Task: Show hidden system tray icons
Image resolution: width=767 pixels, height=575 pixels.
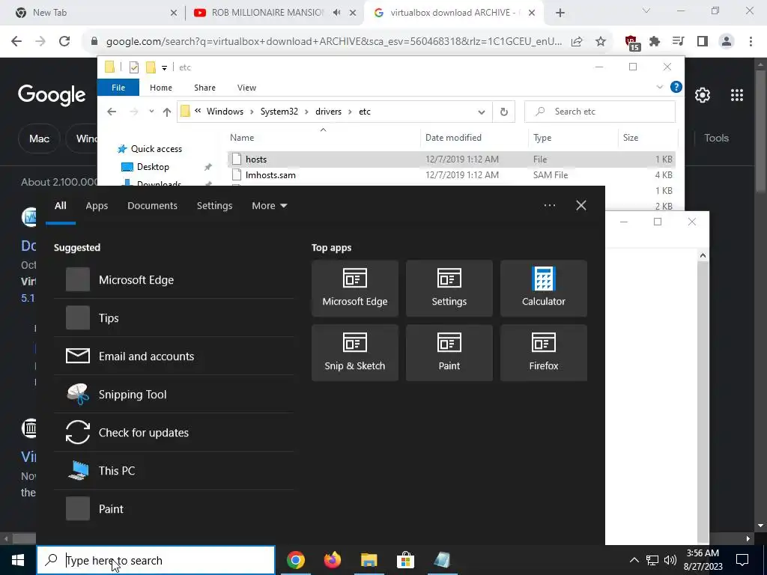Action: pos(634,560)
